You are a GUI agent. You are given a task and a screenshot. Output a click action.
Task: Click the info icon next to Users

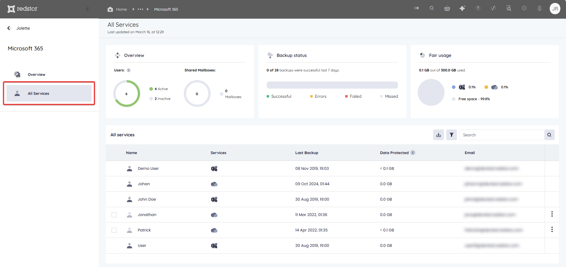(x=129, y=70)
